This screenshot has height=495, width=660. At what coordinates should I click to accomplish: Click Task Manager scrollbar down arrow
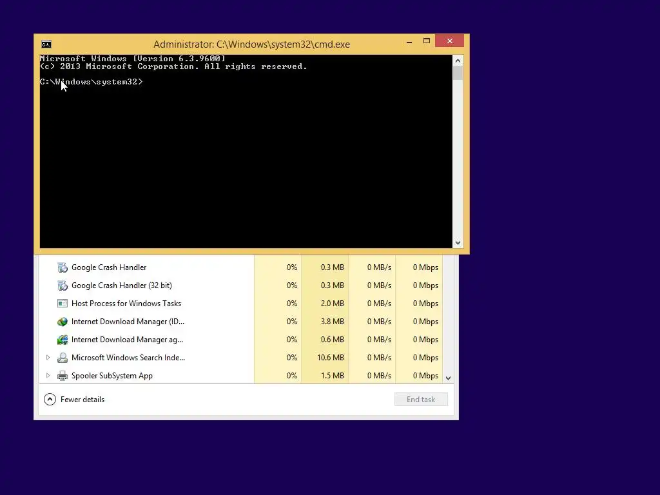[449, 378]
